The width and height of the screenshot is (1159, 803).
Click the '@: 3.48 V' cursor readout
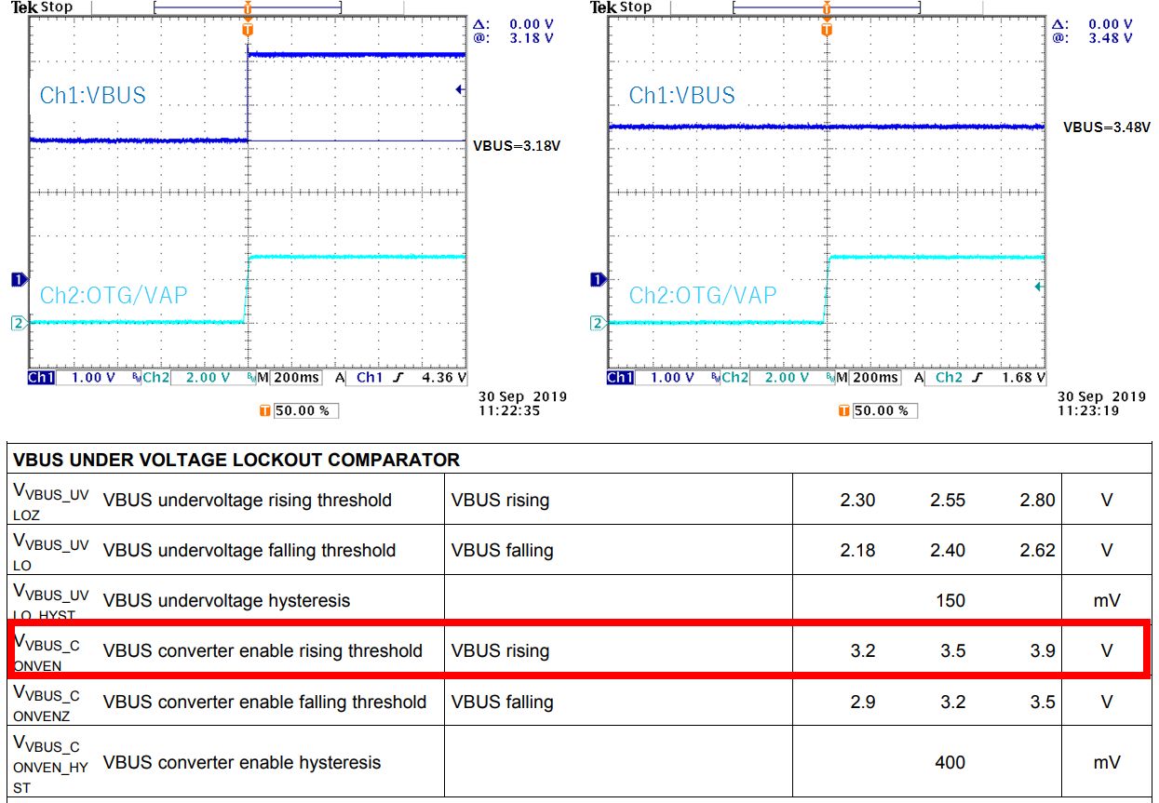pyautogui.click(x=1093, y=38)
